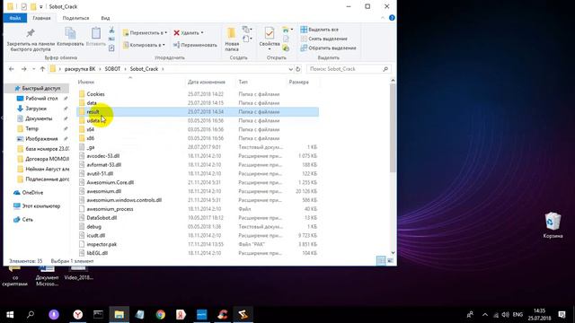
Task: Open Быстрый доступ in the navigation pane
Action: click(x=40, y=88)
